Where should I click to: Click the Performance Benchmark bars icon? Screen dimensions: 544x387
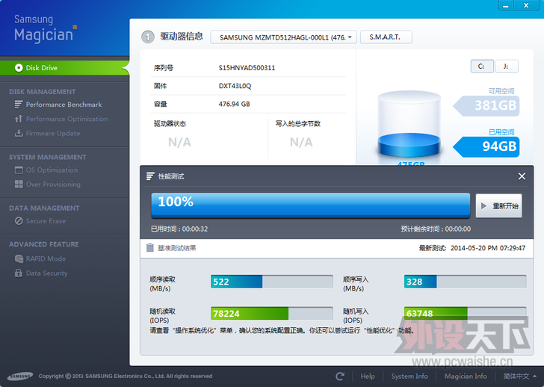(19, 105)
